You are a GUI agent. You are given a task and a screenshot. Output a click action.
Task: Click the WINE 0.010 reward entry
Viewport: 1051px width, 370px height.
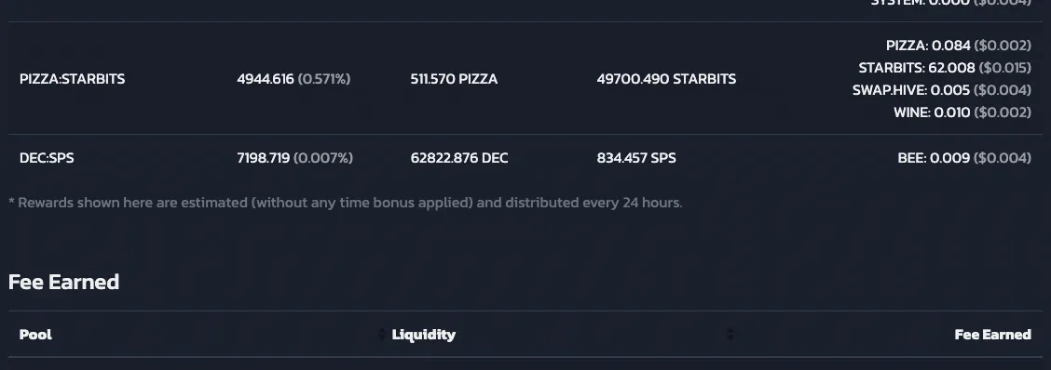tap(962, 112)
